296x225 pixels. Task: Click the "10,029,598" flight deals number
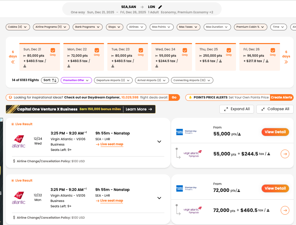click(130, 97)
